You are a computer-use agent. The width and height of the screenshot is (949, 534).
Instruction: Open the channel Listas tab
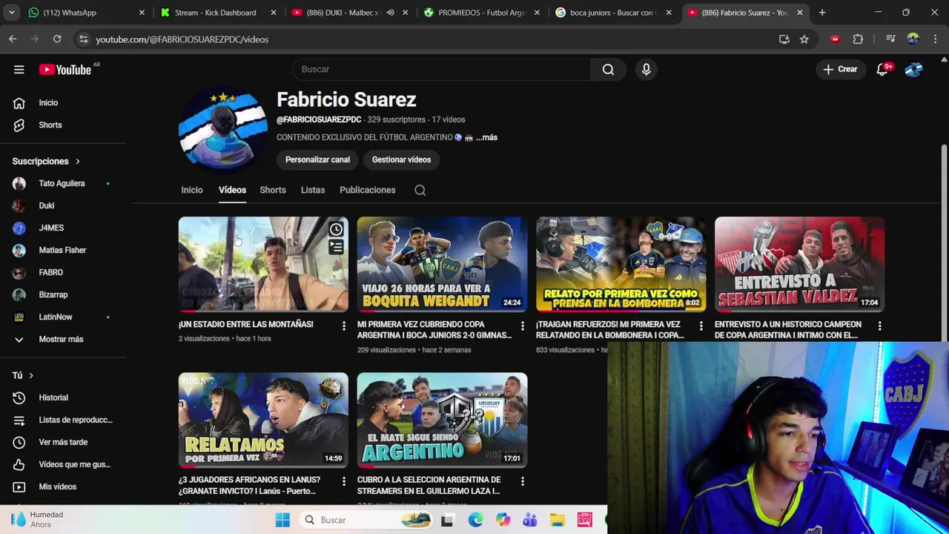pos(313,190)
